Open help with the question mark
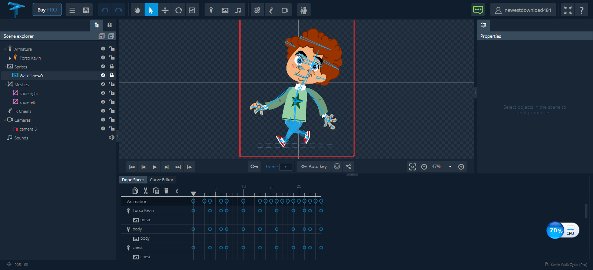The width and height of the screenshot is (593, 270). coord(582,10)
